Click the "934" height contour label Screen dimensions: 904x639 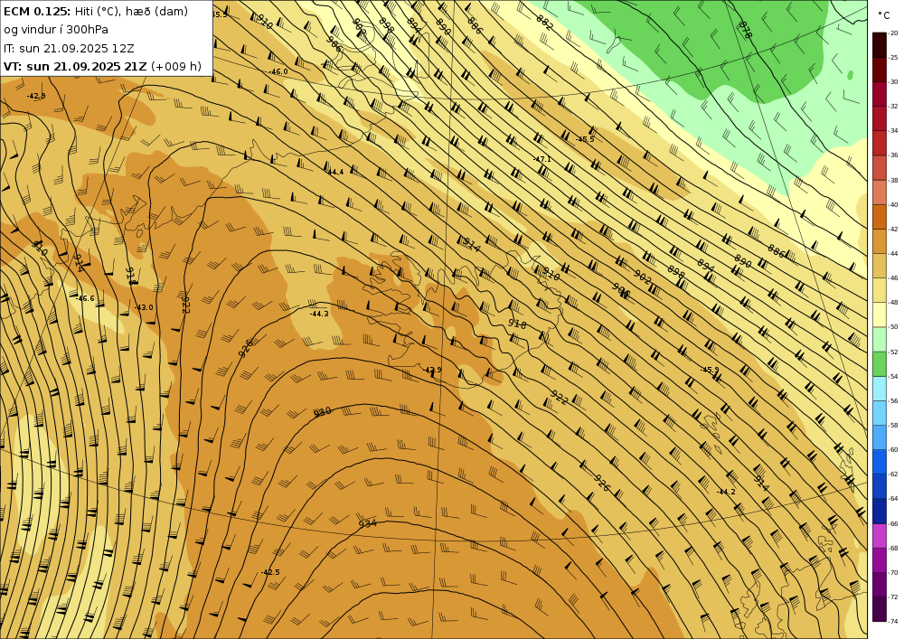pyautogui.click(x=367, y=523)
